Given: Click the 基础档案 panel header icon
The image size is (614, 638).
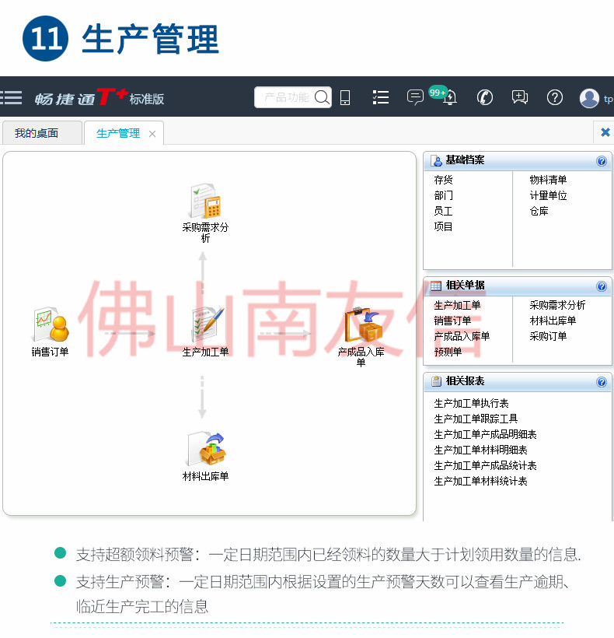Looking at the screenshot, I should pos(437,161).
